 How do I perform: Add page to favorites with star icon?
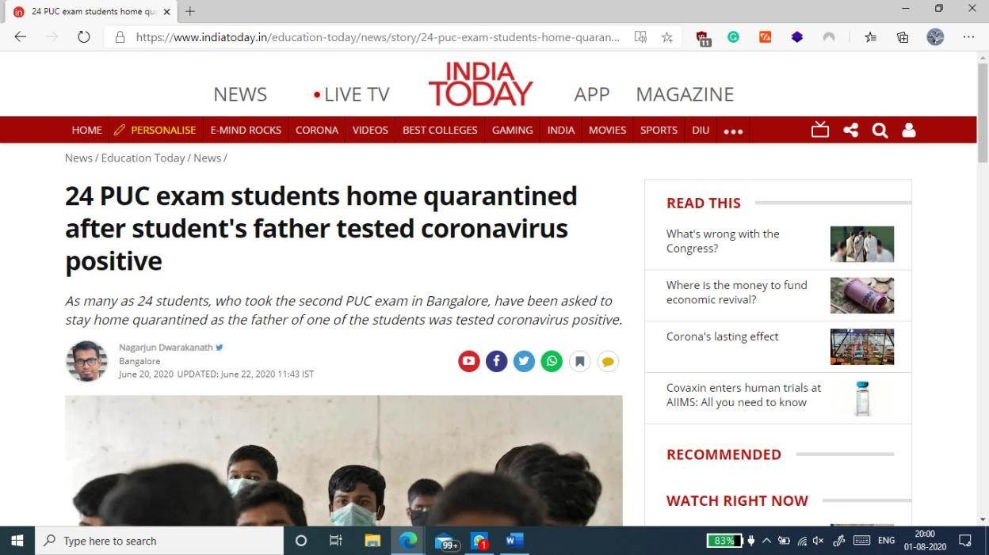coord(667,37)
